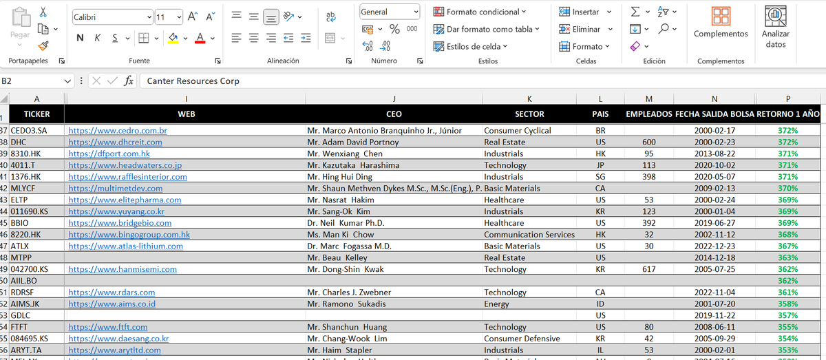Click the AutoSum sigma icon
This screenshot has height=360, width=826.
click(635, 12)
